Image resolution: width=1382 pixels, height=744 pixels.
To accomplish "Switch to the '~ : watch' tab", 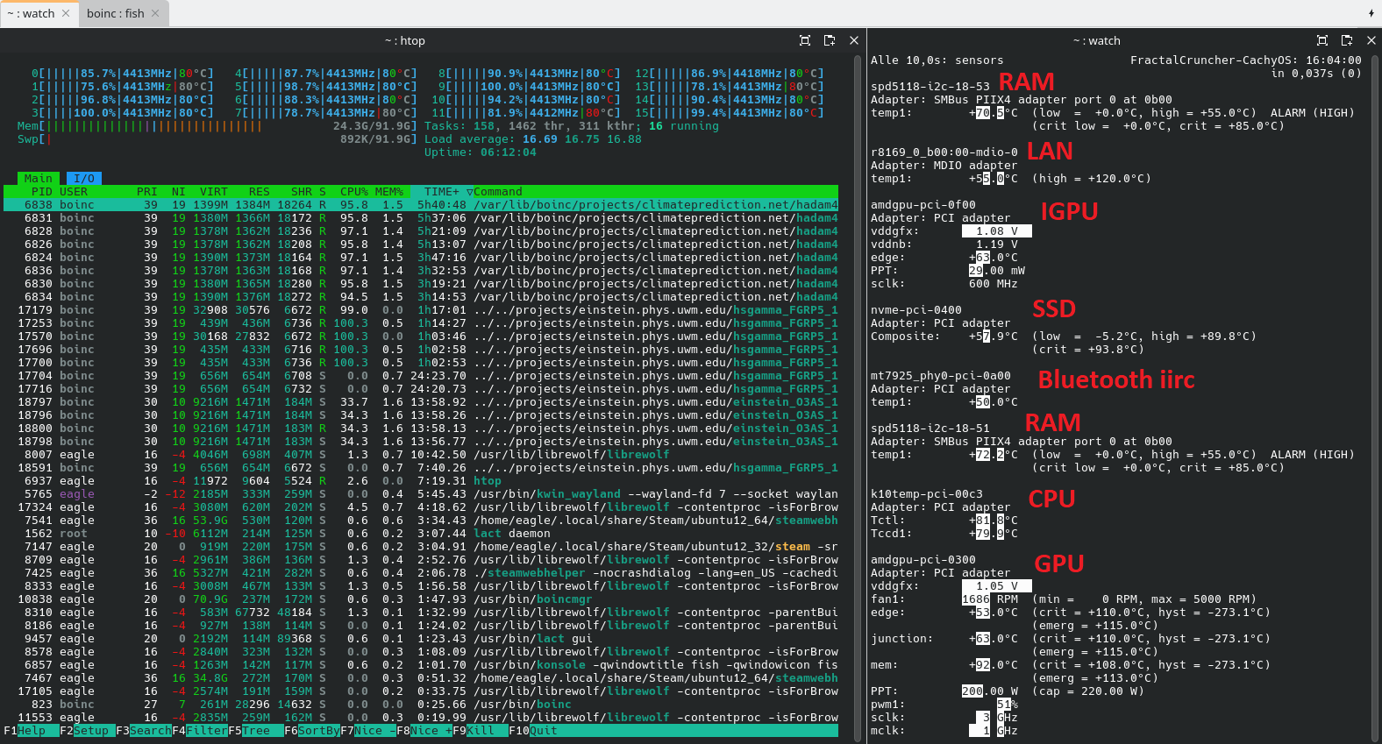I will pyautogui.click(x=39, y=13).
